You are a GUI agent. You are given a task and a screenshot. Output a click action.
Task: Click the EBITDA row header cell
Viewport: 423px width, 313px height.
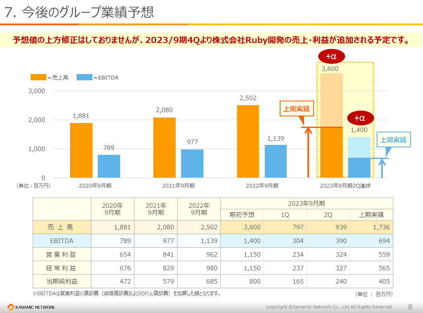(62, 241)
